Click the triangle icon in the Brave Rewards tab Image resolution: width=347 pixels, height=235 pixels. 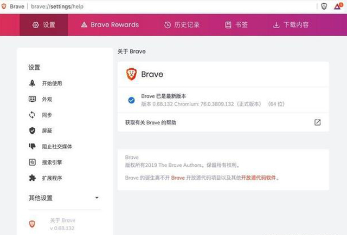[84, 25]
